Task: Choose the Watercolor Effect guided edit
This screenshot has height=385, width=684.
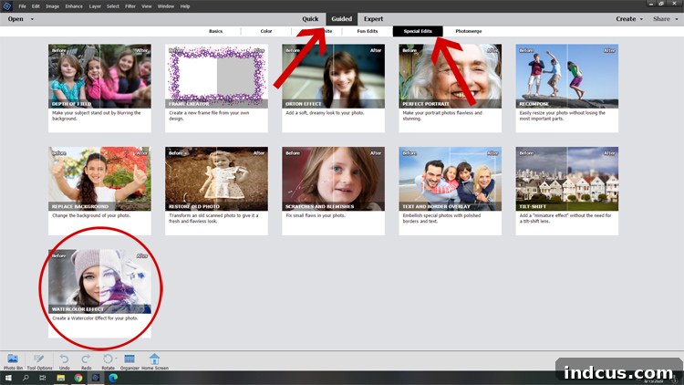Action: click(x=100, y=294)
